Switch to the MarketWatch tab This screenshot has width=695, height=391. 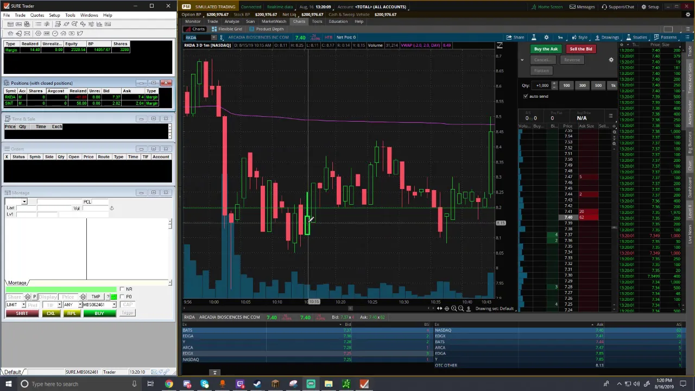click(274, 21)
